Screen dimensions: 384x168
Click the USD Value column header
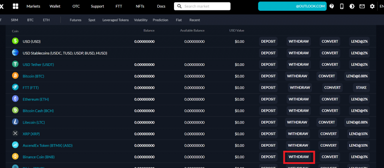[x=237, y=31]
